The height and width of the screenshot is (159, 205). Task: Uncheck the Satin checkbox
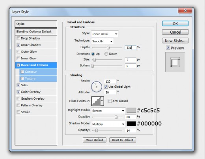18,85
